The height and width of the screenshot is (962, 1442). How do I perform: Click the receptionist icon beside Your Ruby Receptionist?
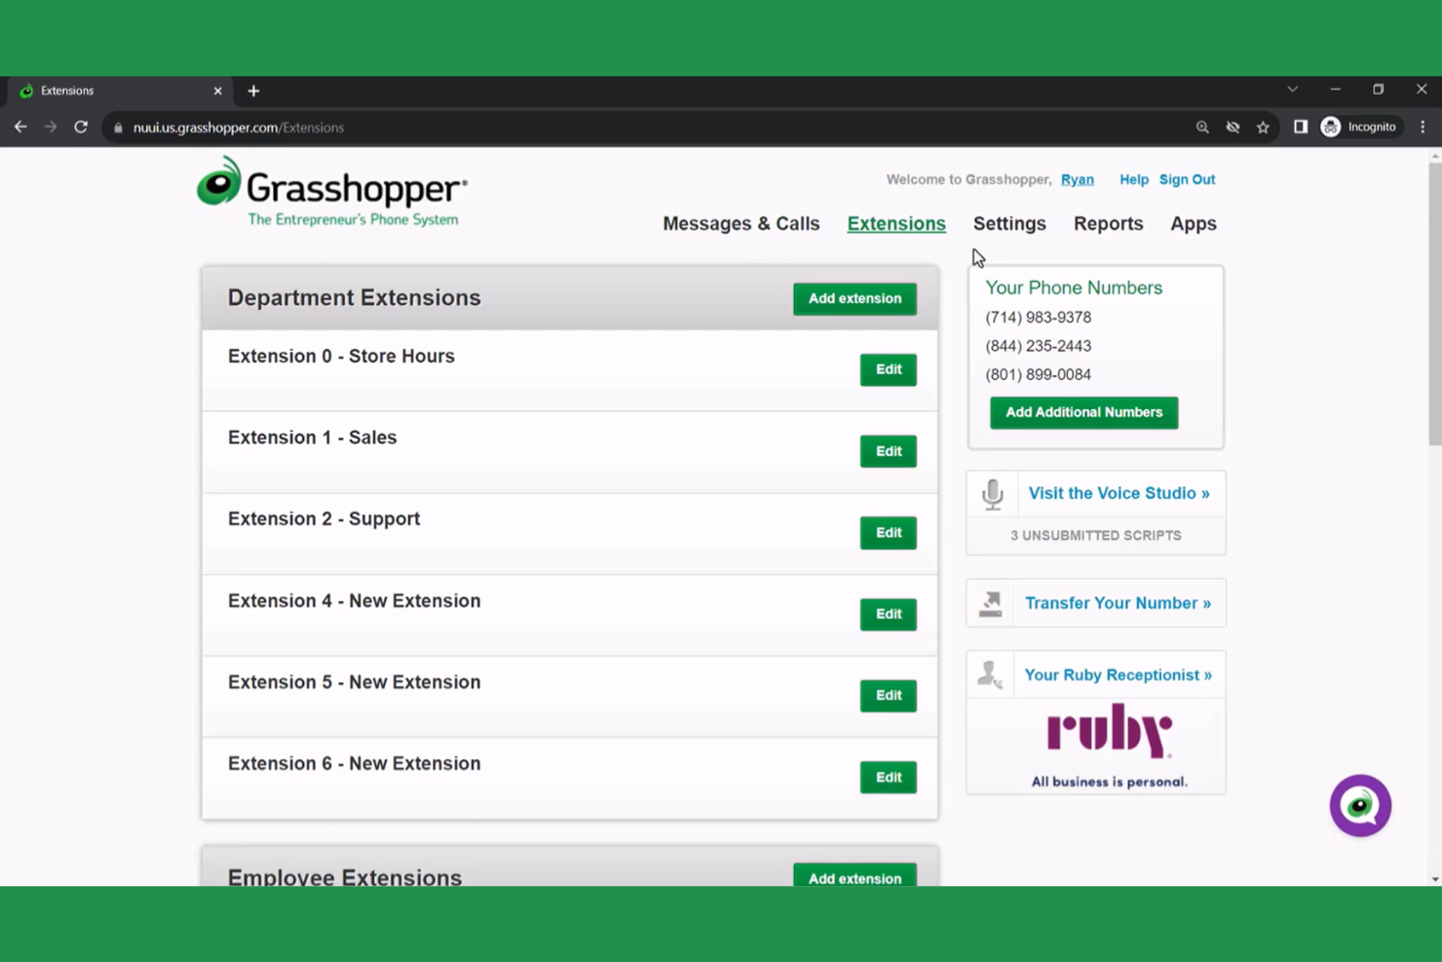point(990,673)
